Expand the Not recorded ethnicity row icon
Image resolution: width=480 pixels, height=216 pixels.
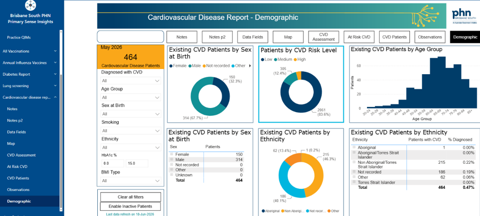(x=354, y=172)
